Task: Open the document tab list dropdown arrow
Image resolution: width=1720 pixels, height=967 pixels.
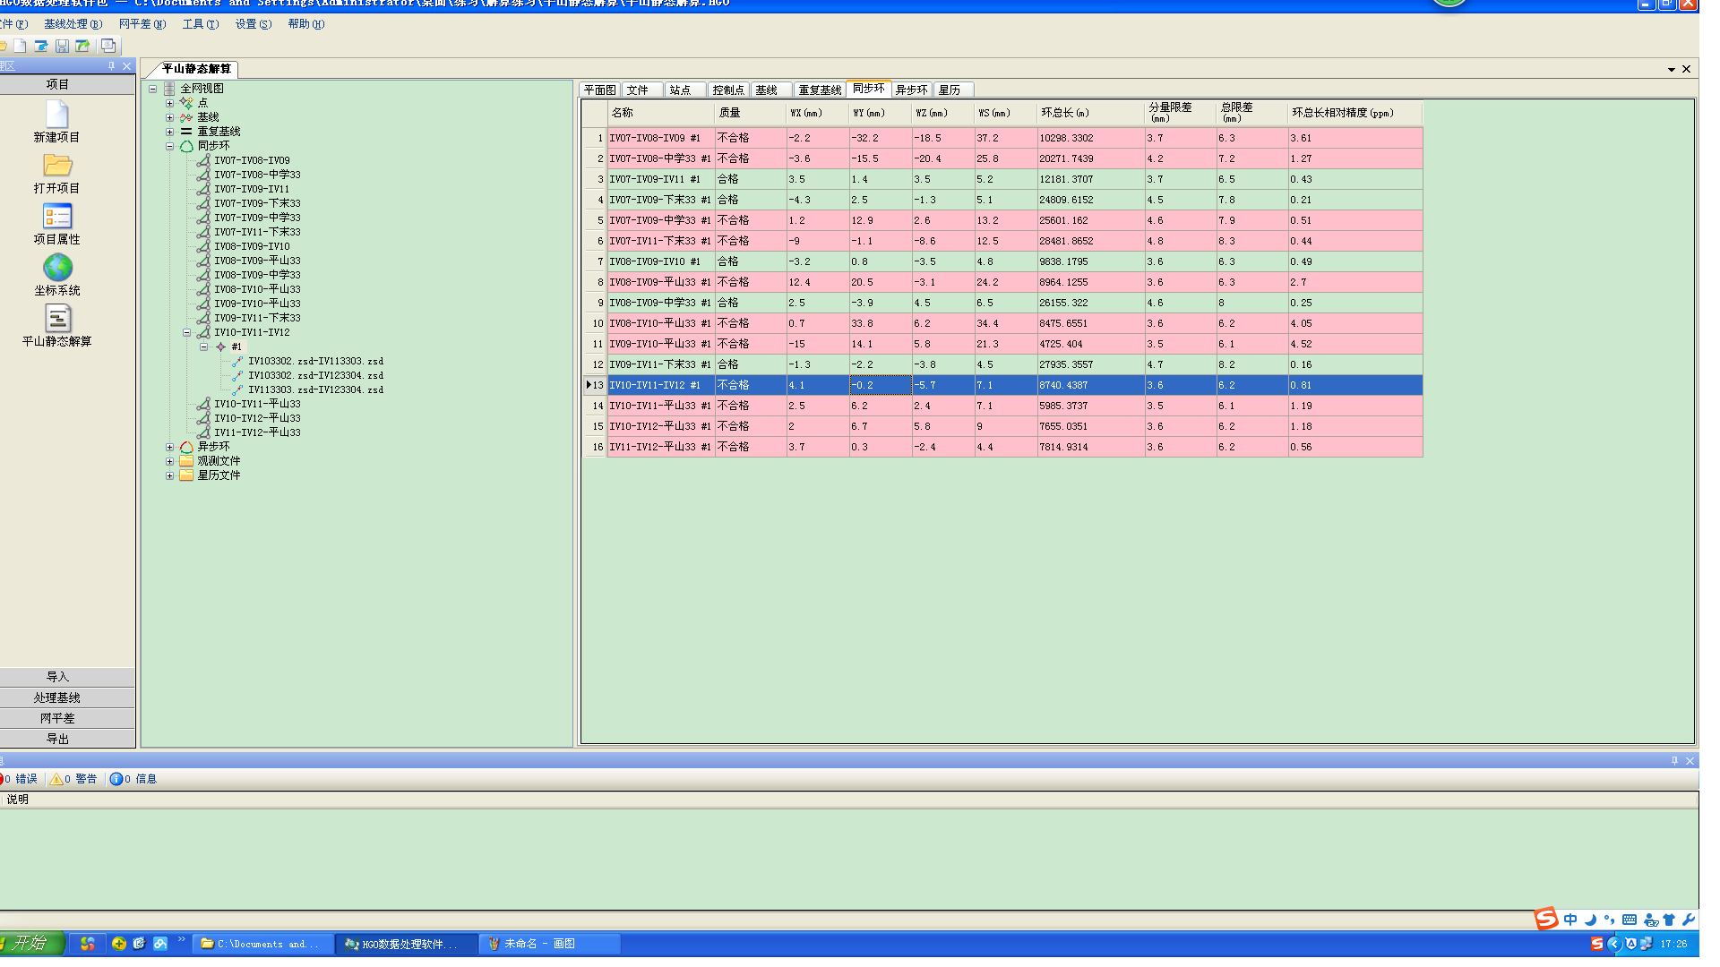Action: [x=1672, y=70]
